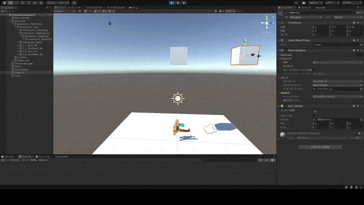Select the Move tool in the toolbar
The height and width of the screenshot is (205, 364).
(x=11, y=3)
